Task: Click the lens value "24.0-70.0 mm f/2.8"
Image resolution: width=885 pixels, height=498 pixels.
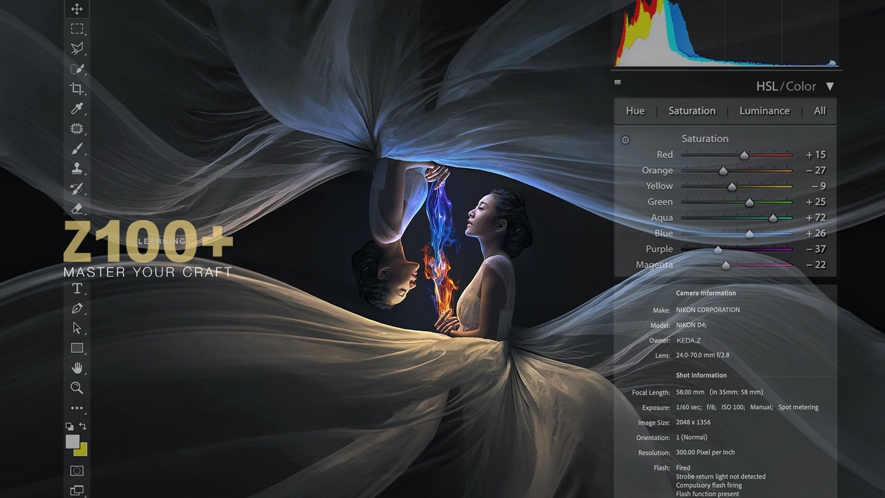Action: 702,356
